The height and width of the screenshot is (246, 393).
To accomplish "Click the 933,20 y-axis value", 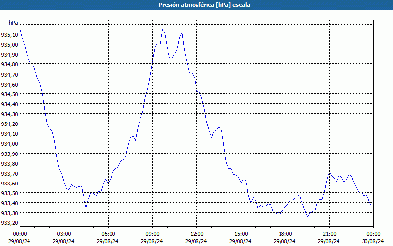I will pos(9,223).
